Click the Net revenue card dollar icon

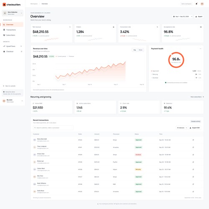pos(70,27)
